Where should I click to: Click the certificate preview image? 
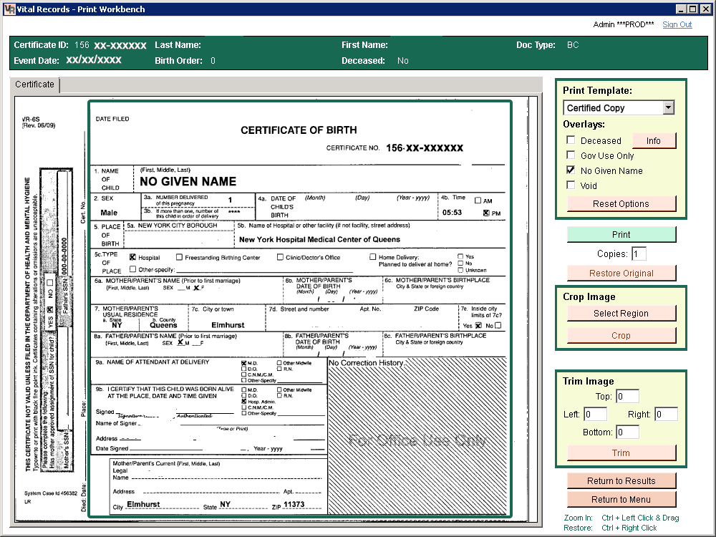(x=276, y=309)
